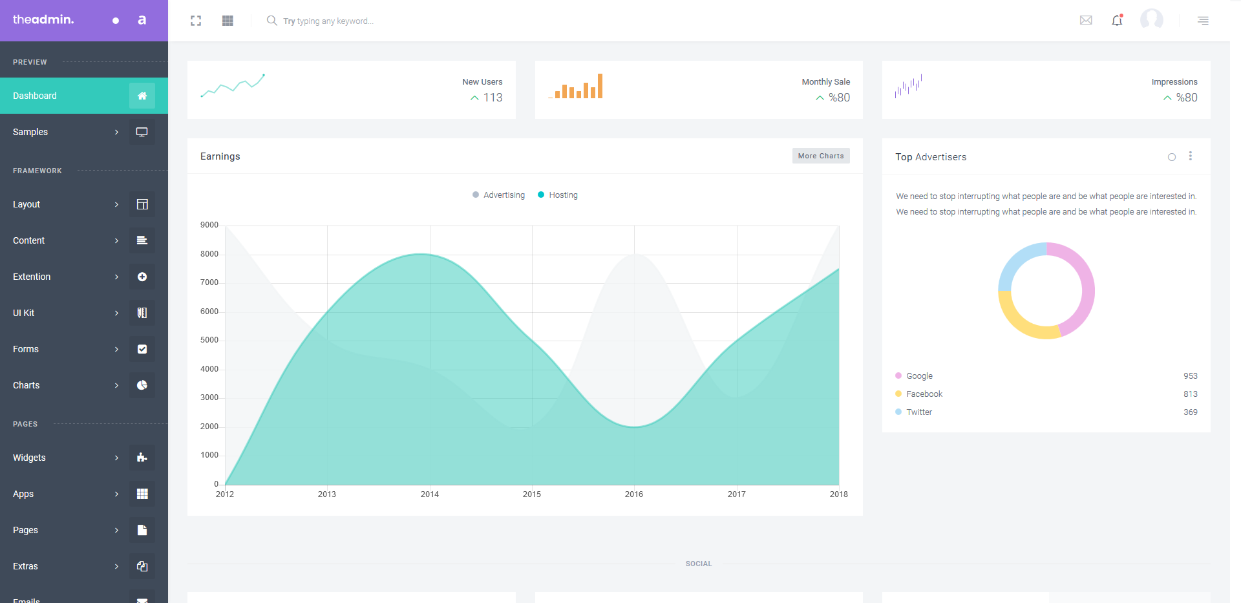Open the Top Advertisers three-dot options menu
Image resolution: width=1241 pixels, height=603 pixels.
1190,156
